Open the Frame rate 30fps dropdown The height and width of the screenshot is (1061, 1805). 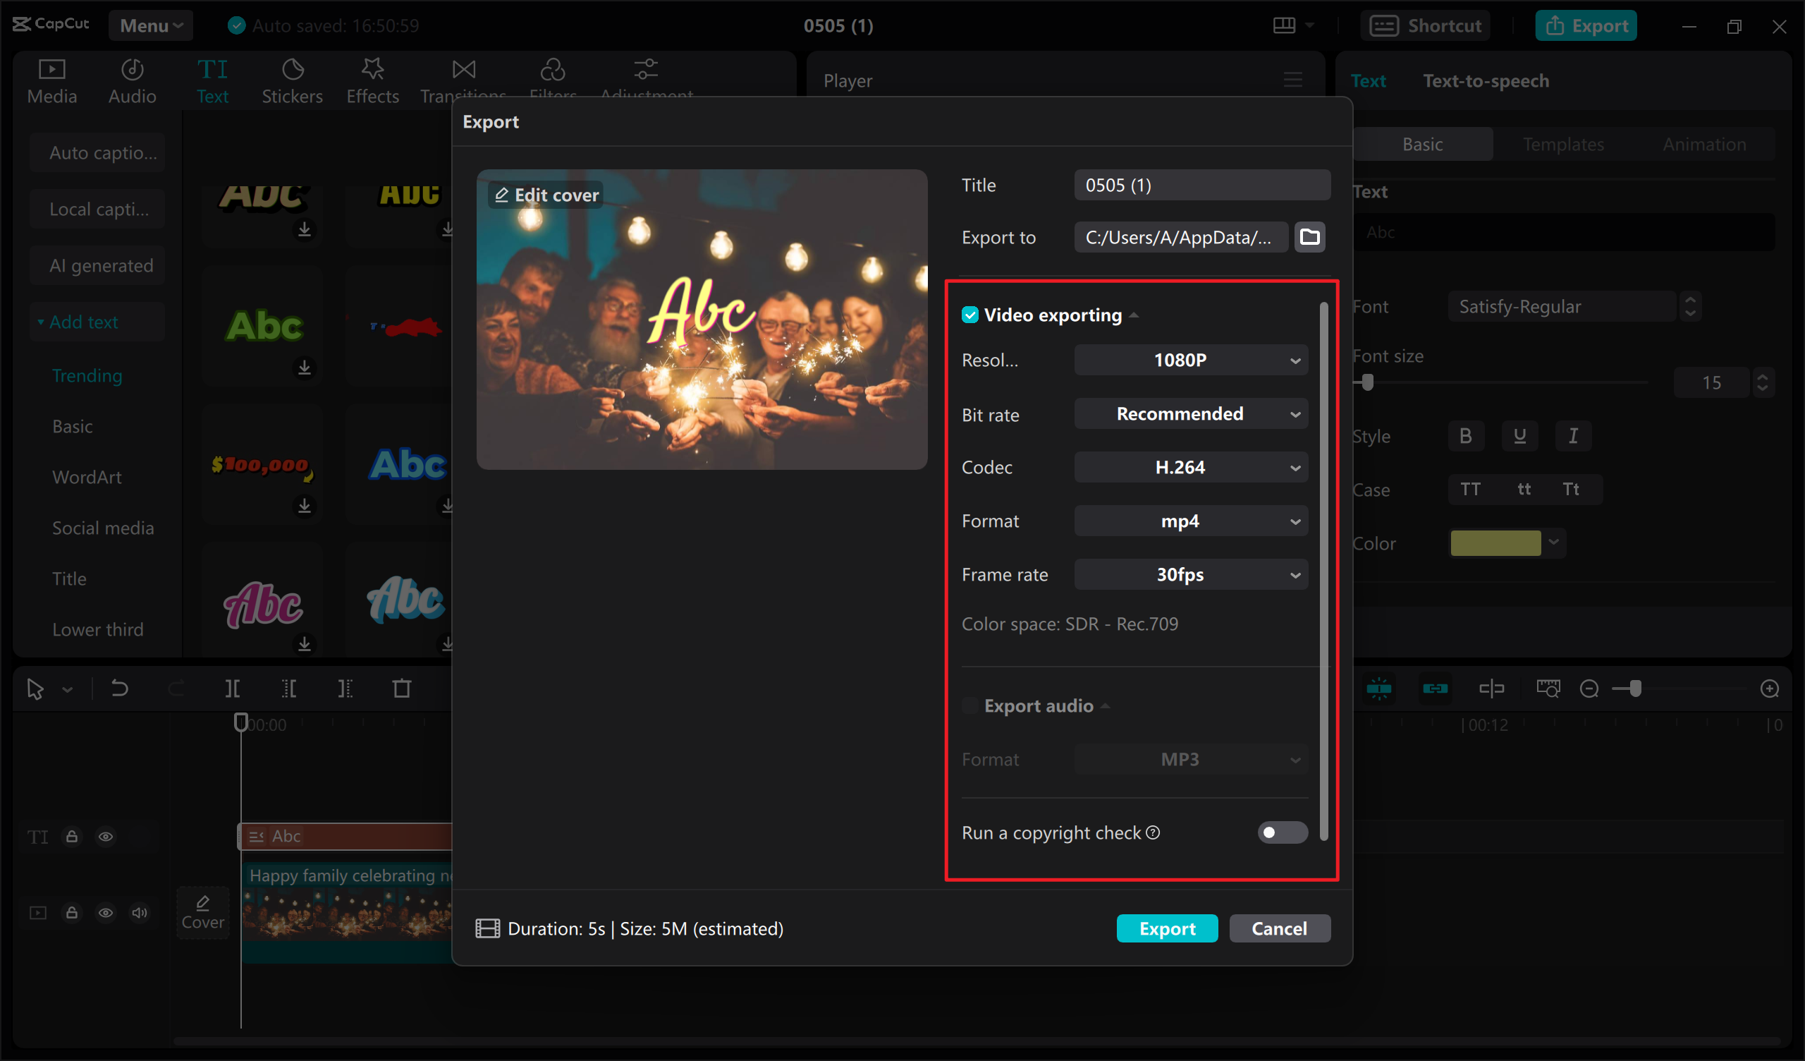(x=1190, y=575)
